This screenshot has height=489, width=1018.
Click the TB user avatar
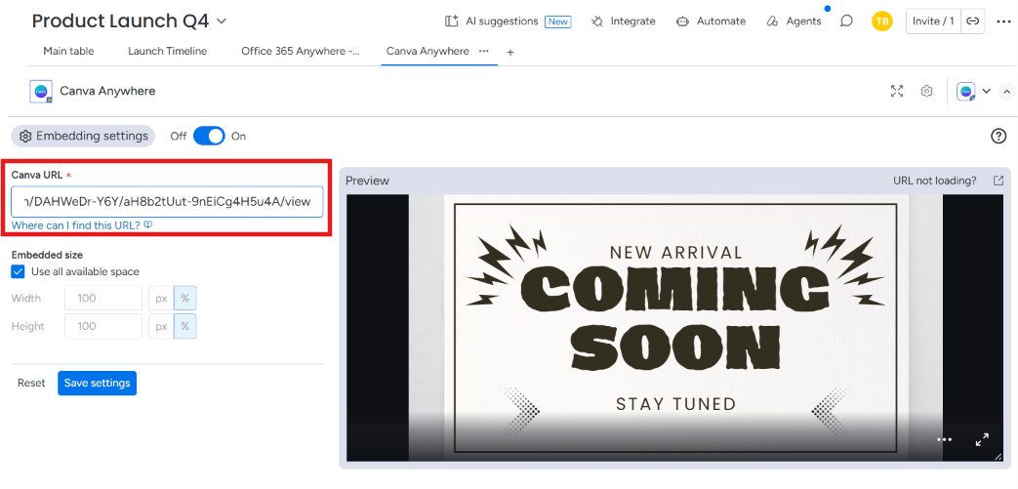[x=881, y=21]
